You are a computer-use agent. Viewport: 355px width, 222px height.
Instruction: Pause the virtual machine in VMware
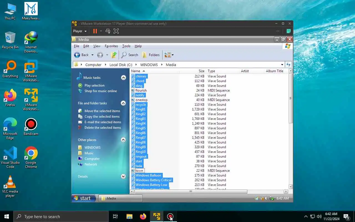click(x=95, y=31)
